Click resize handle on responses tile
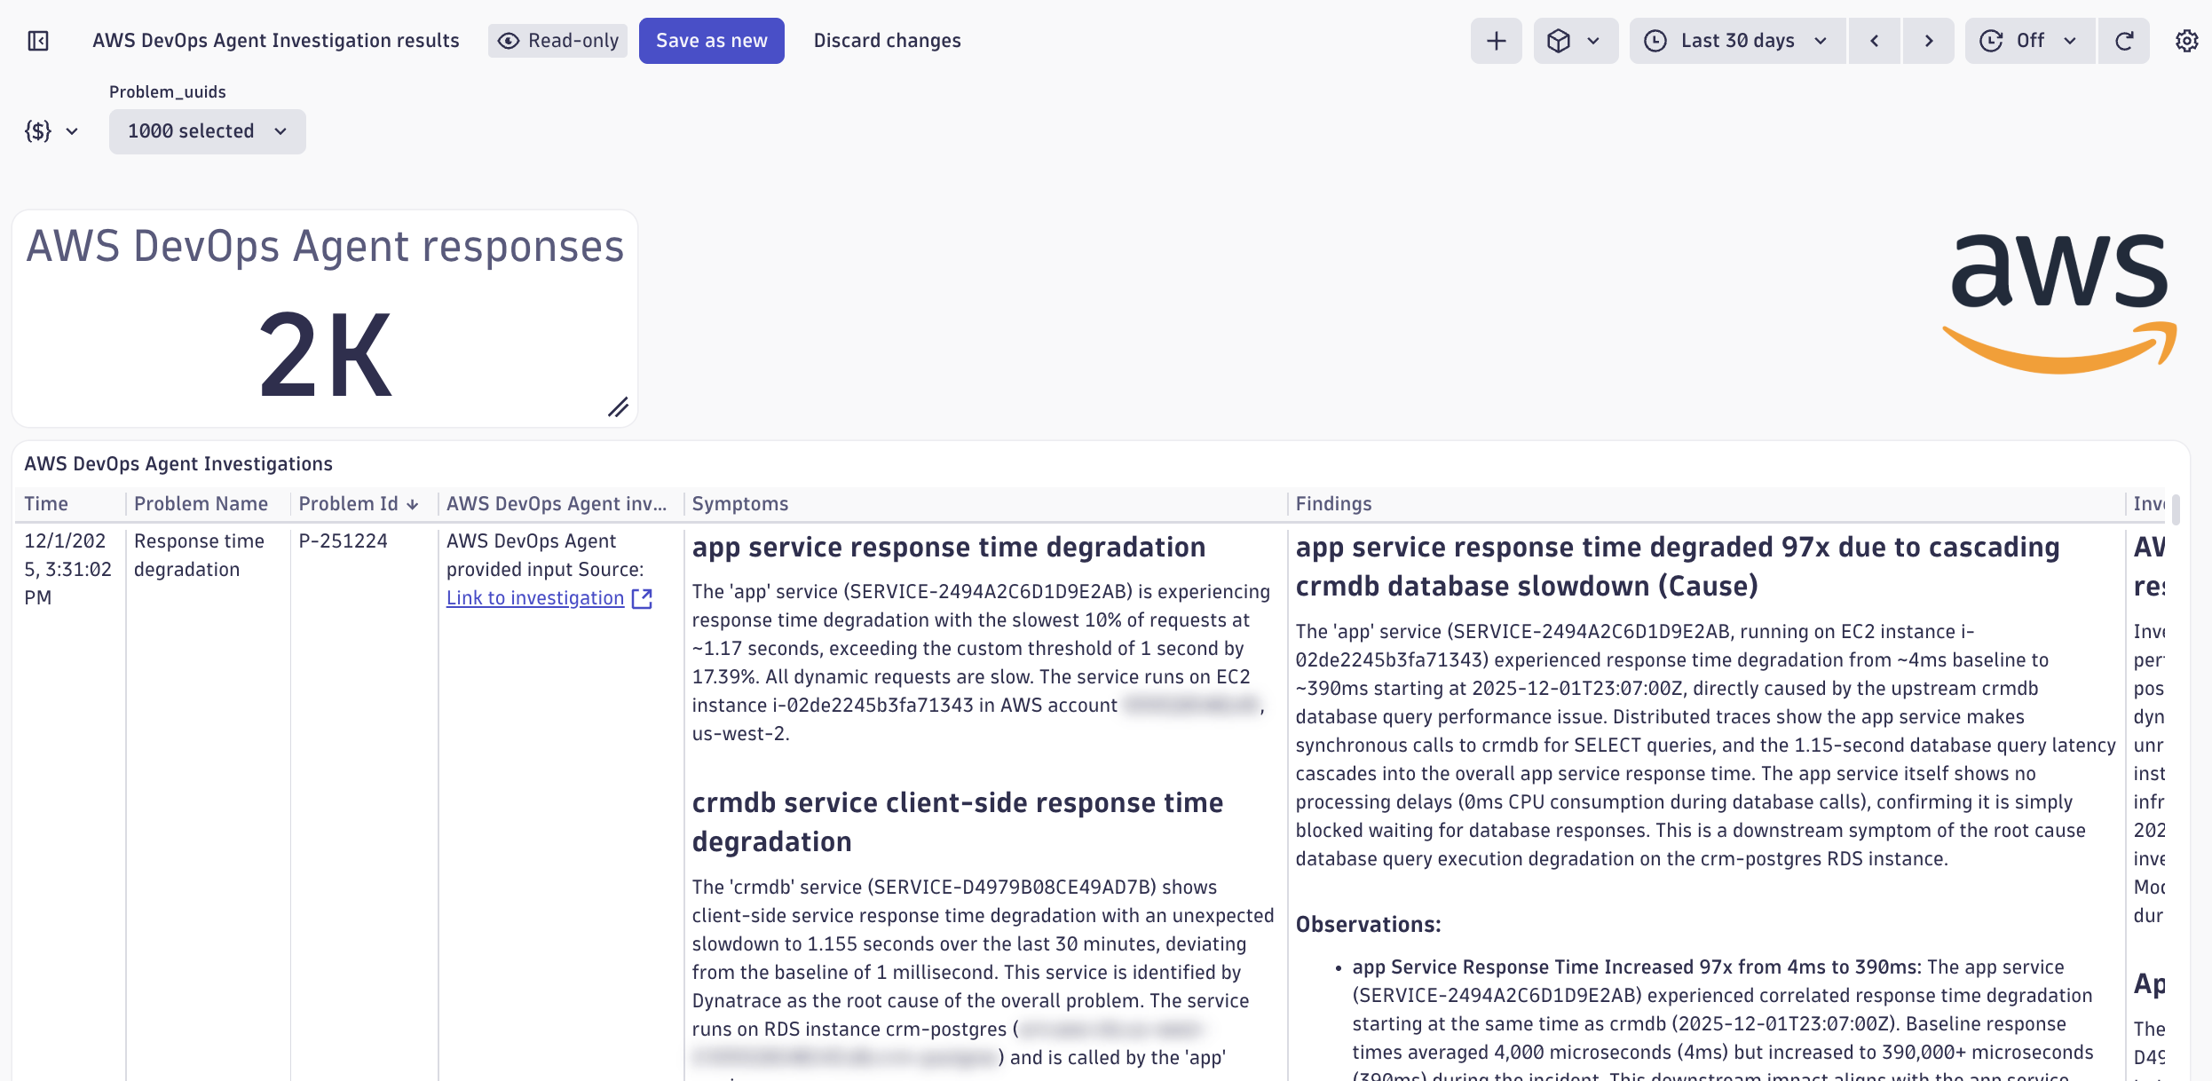The height and width of the screenshot is (1081, 2212). pos(619,407)
